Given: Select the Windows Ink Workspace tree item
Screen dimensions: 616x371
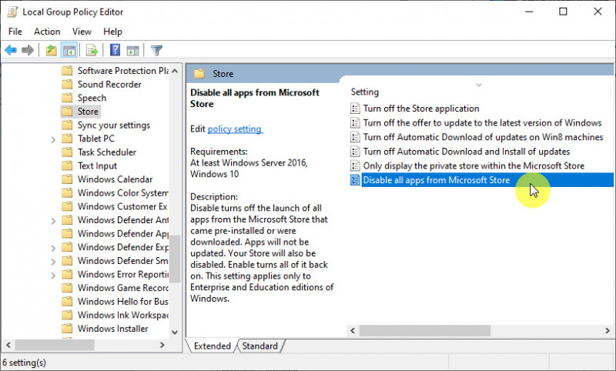Looking at the screenshot, I should click(123, 315).
